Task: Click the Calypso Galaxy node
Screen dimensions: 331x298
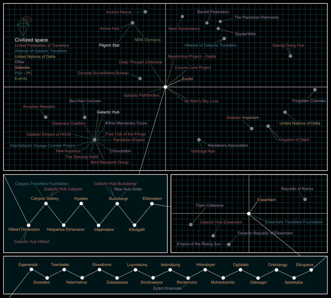Action: 46,204
